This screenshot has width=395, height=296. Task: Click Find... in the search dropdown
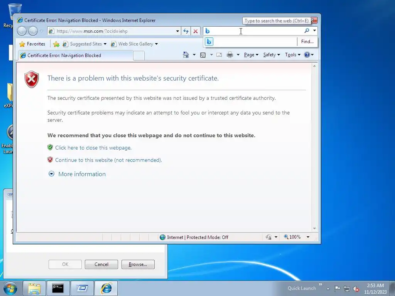click(x=307, y=42)
